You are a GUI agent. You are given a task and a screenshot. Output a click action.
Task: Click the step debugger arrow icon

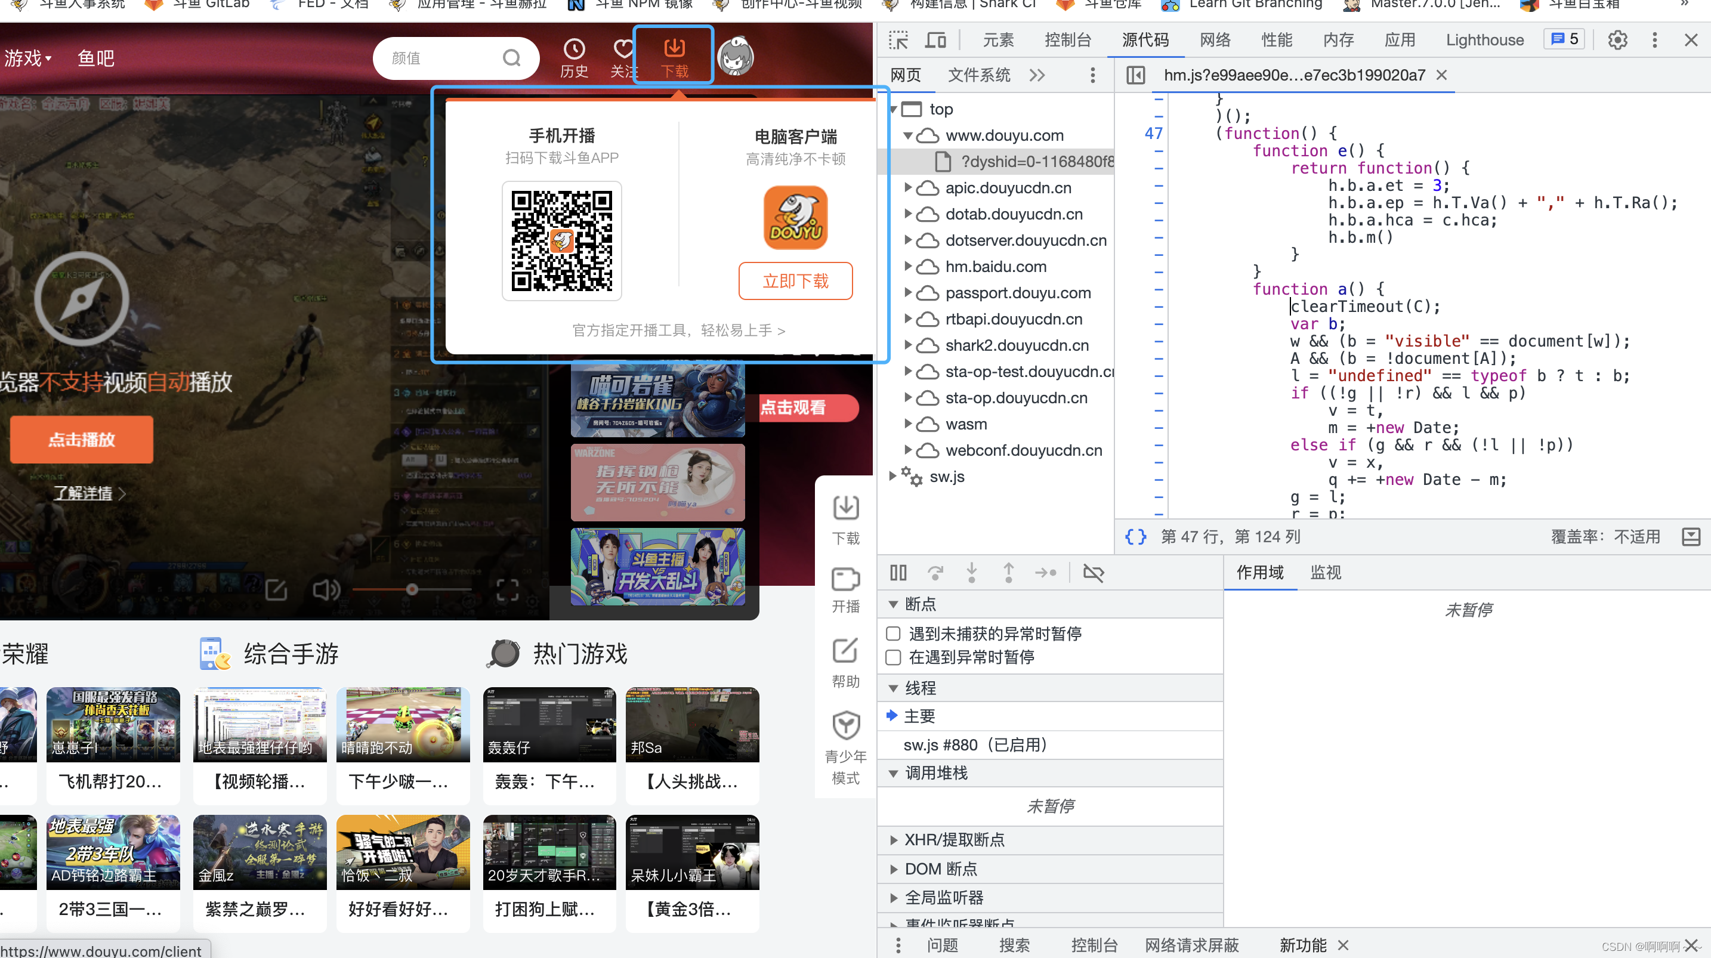[1045, 572]
